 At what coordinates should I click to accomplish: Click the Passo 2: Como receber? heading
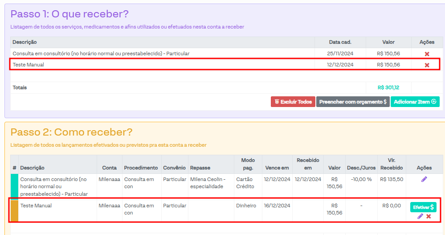pyautogui.click(x=71, y=132)
